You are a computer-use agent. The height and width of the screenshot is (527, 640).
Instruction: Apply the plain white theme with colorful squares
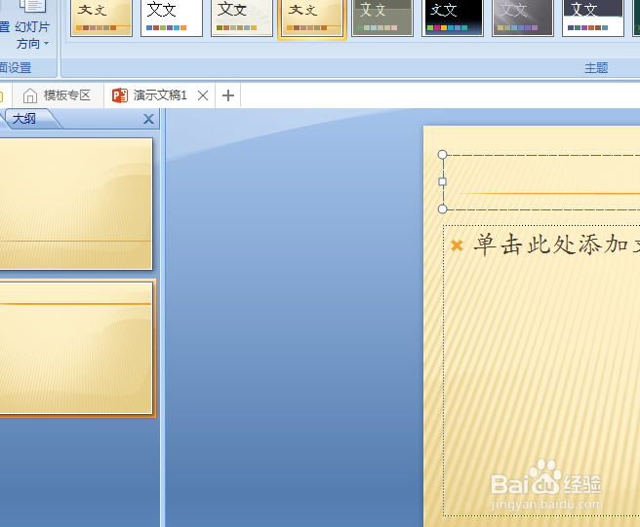172,18
